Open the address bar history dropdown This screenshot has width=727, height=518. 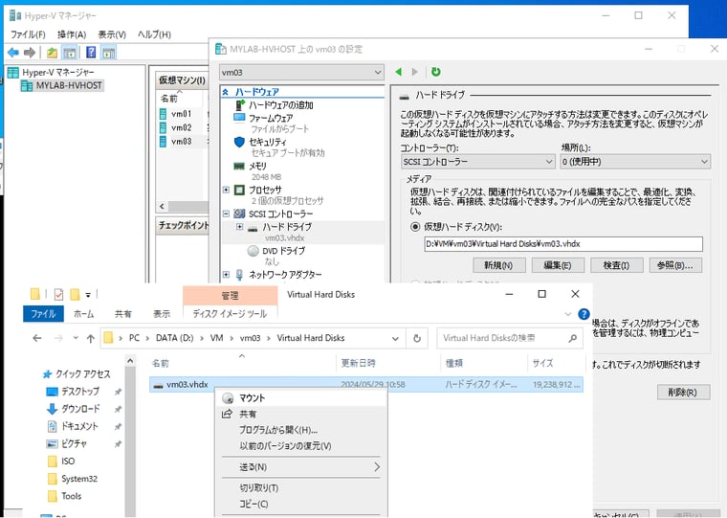pos(395,338)
